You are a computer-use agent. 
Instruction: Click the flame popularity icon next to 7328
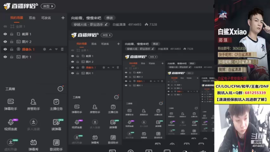[x=146, y=24]
